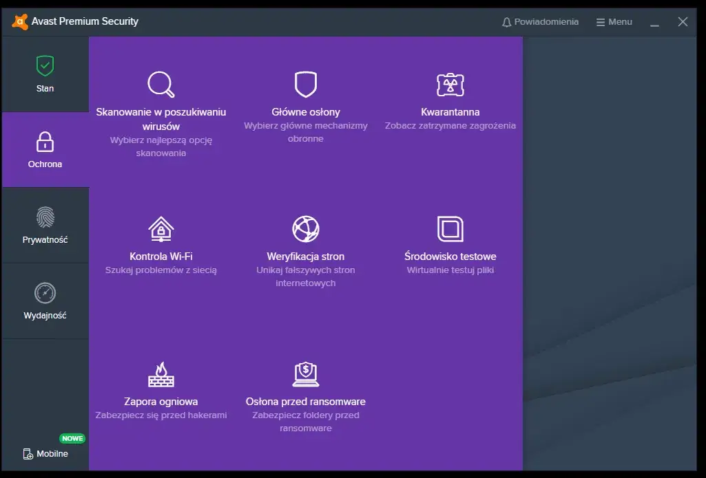Image resolution: width=706 pixels, height=478 pixels.
Task: Click 'Wirtualnie testuj pliki' text
Action: point(450,270)
